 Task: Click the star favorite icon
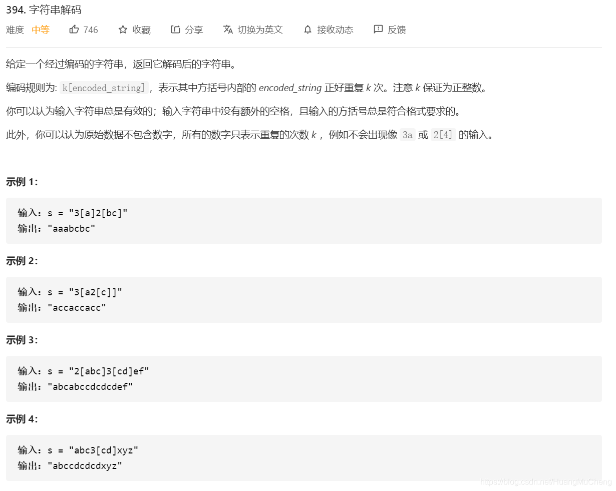pos(123,30)
